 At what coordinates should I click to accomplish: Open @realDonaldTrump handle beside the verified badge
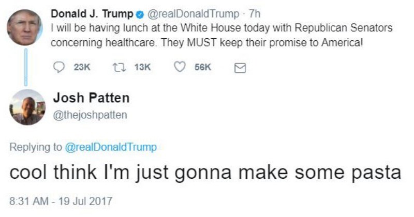point(194,14)
